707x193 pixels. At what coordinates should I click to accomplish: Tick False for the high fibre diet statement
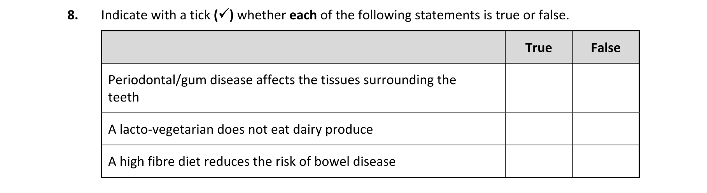(605, 161)
